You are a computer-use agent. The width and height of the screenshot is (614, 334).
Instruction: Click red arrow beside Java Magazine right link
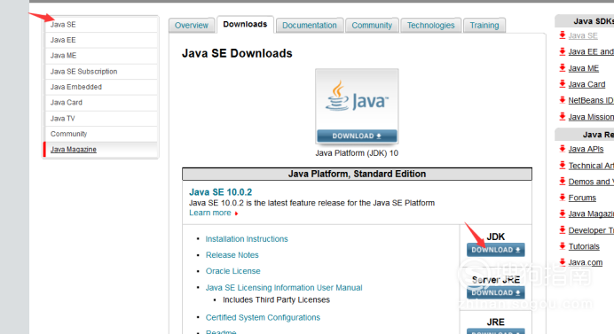(x=563, y=214)
